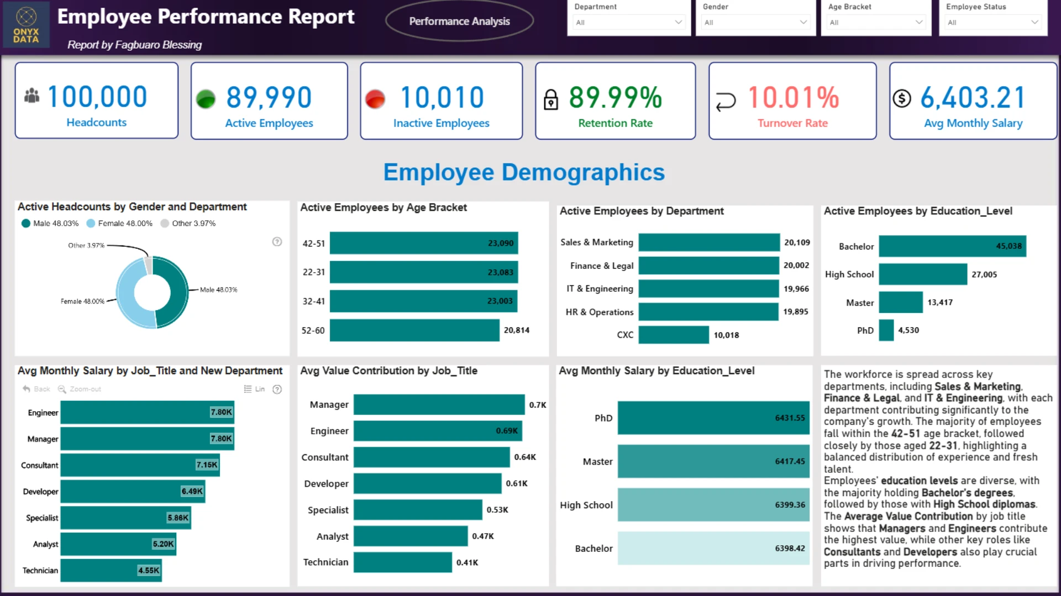Screen dimensions: 1061x596
Task: Click PhD average salary bar 6431.55
Action: [713, 418]
